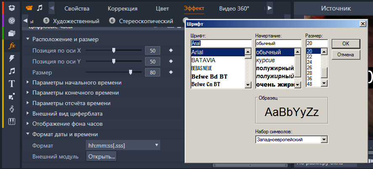Expand Внешний вид циферблата
Image resolution: width=373 pixels, height=169 pixels.
pyautogui.click(x=28, y=114)
